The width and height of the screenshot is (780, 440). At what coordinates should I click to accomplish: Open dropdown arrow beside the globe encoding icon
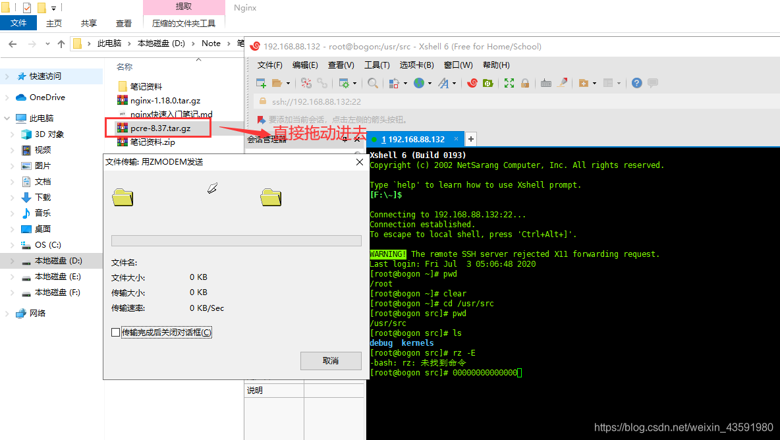point(430,84)
